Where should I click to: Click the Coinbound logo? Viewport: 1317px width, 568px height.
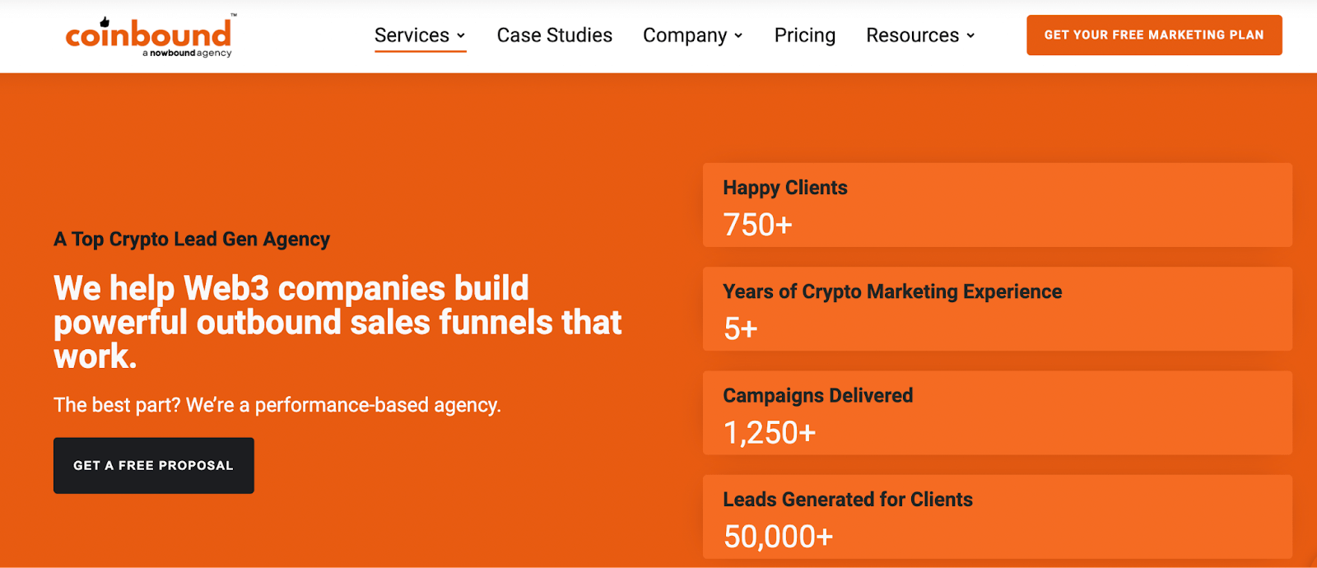click(148, 33)
